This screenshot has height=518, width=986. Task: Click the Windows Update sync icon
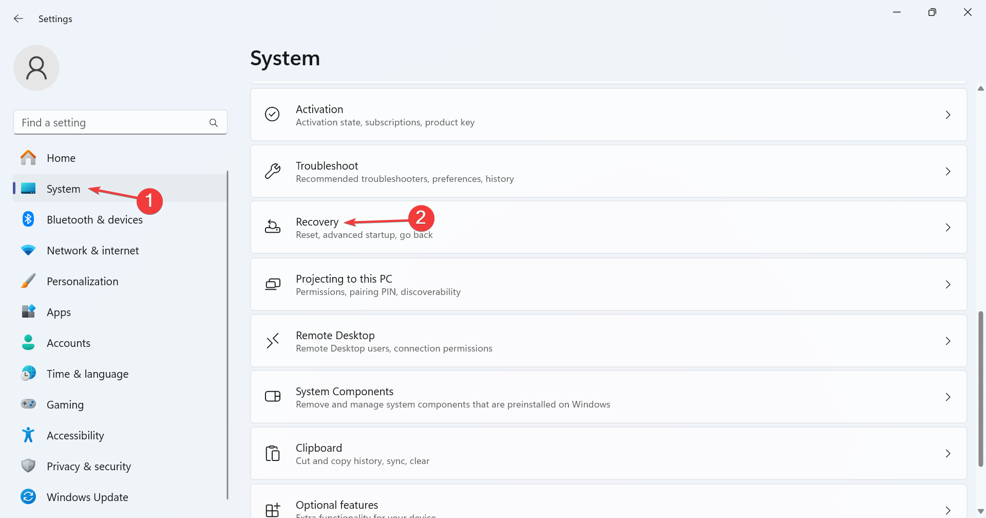click(x=28, y=497)
